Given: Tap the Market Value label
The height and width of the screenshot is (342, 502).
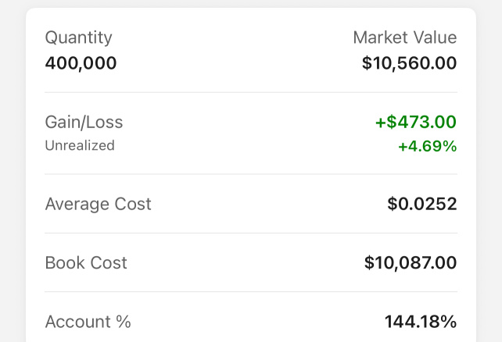Looking at the screenshot, I should (x=405, y=37).
